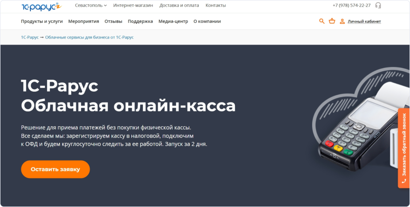410x207 pixels.
Task: Click the phone icon on callback tab
Action: tap(404, 181)
